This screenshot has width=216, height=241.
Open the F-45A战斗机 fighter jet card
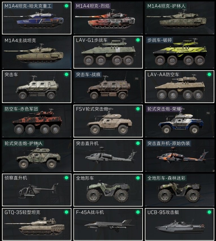point(108,224)
